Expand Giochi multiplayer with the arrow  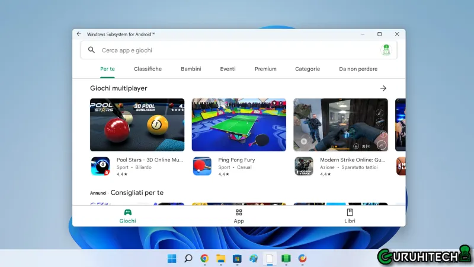[383, 88]
